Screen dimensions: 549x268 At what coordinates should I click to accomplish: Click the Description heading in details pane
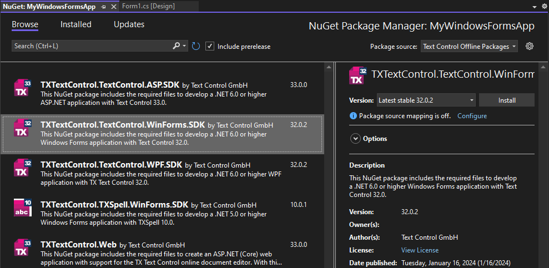[x=367, y=165]
